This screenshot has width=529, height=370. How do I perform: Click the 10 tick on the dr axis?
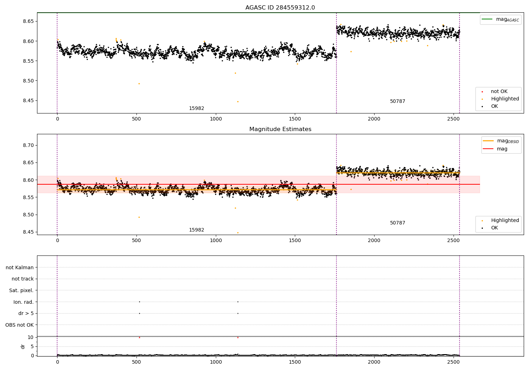click(31, 338)
